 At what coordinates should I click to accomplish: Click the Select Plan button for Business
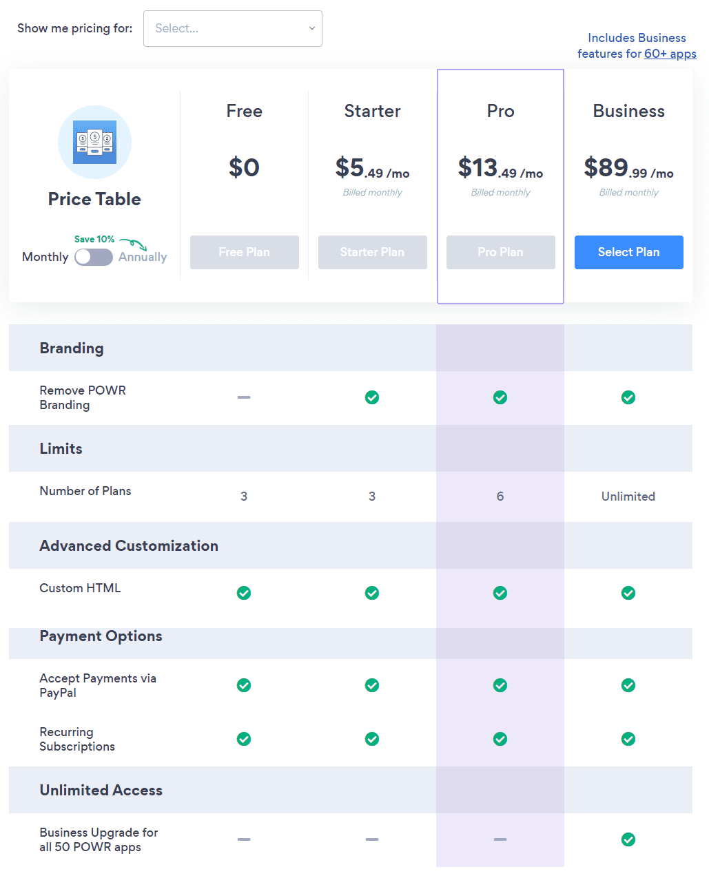(x=628, y=252)
